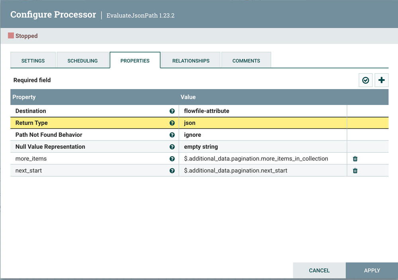Cancel the processor configuration
Screen dimensions: 398x280
click(x=319, y=270)
